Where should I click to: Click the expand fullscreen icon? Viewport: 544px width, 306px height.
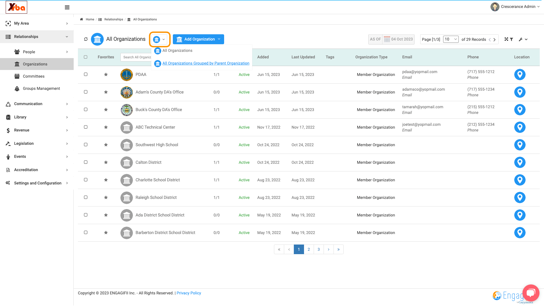tap(506, 39)
